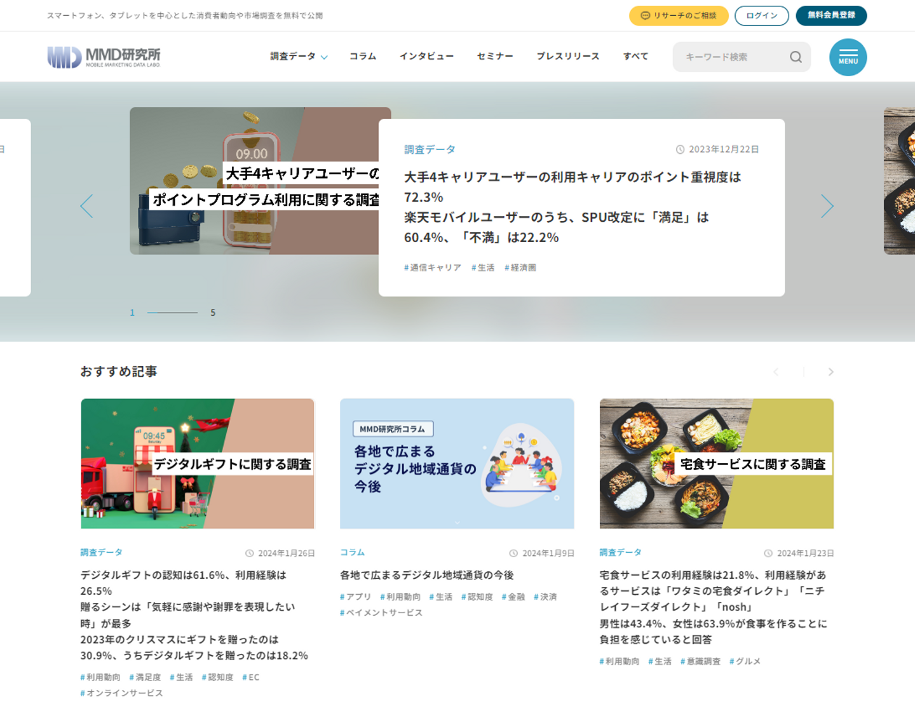Click the #オンラインサービス hashtag
This screenshot has width=915, height=718.
click(121, 693)
